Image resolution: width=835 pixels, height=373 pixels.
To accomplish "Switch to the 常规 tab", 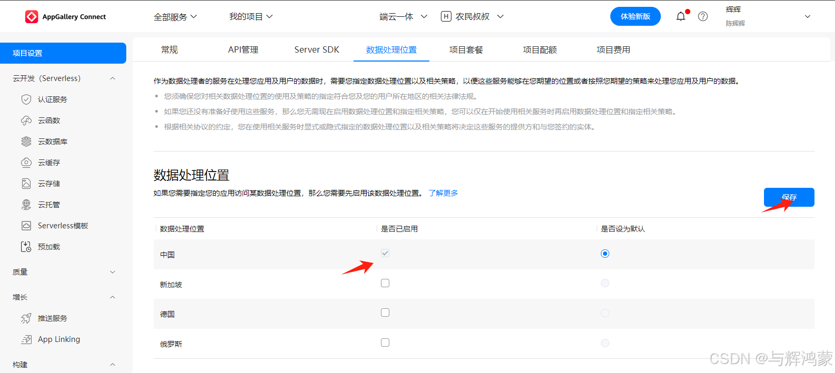I will click(169, 49).
